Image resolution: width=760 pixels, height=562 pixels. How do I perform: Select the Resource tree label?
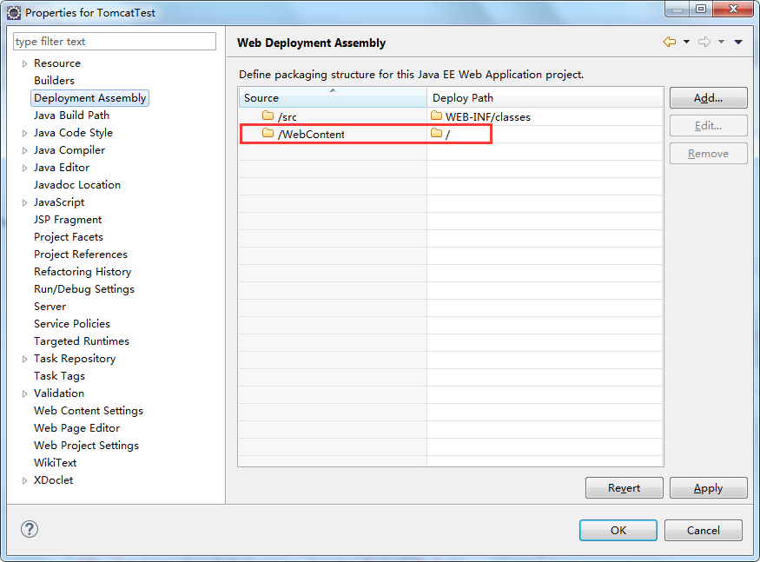pyautogui.click(x=57, y=63)
